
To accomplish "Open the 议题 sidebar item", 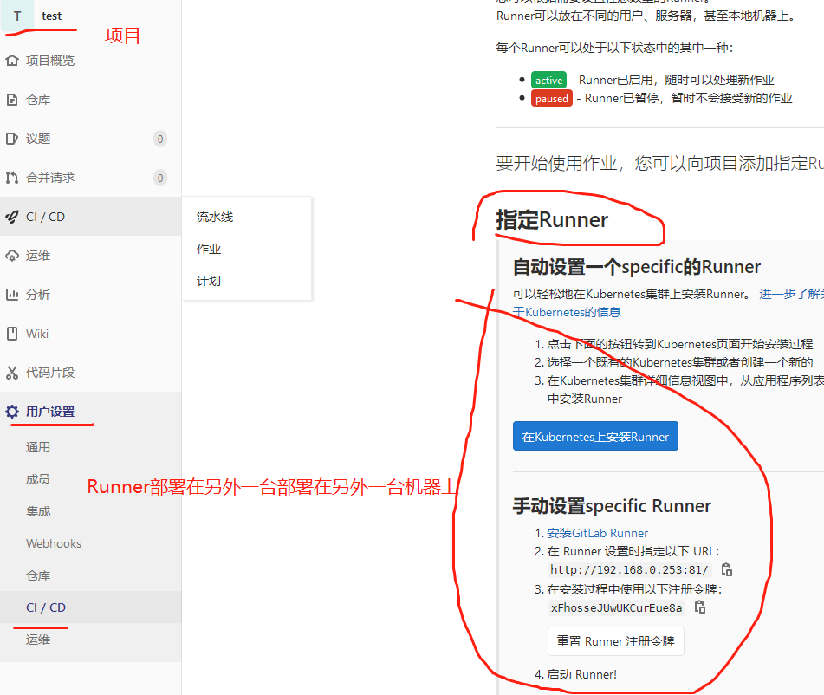I will [x=38, y=139].
